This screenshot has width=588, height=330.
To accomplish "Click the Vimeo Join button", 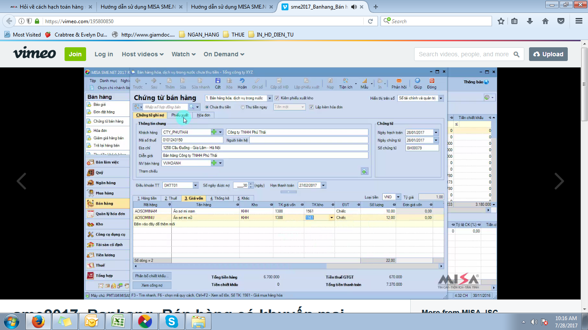I will tap(75, 54).
